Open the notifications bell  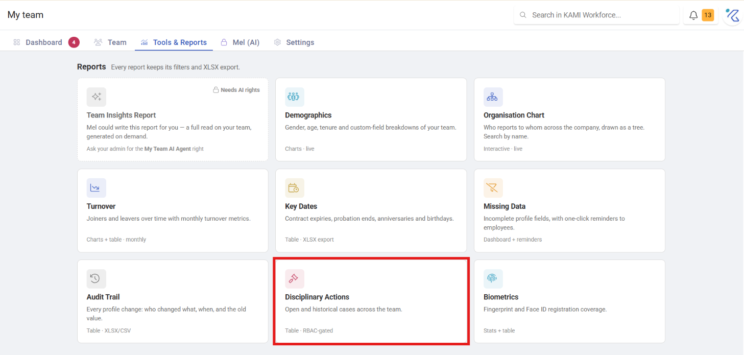[693, 15]
